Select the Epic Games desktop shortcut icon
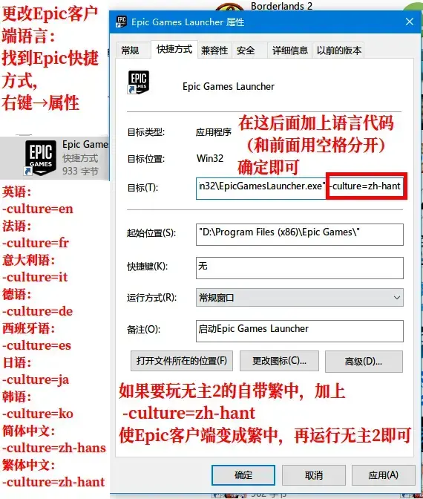Viewport: 423px width, 499px height. (40, 158)
